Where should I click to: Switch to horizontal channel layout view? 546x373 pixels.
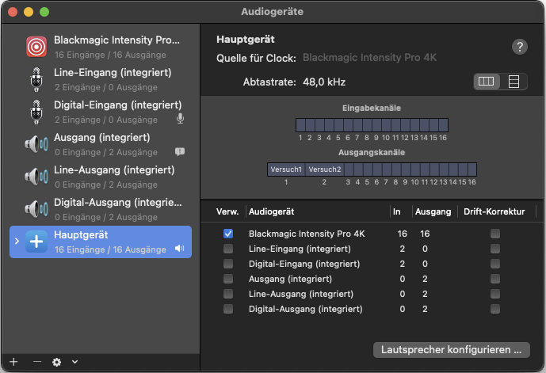pos(487,82)
